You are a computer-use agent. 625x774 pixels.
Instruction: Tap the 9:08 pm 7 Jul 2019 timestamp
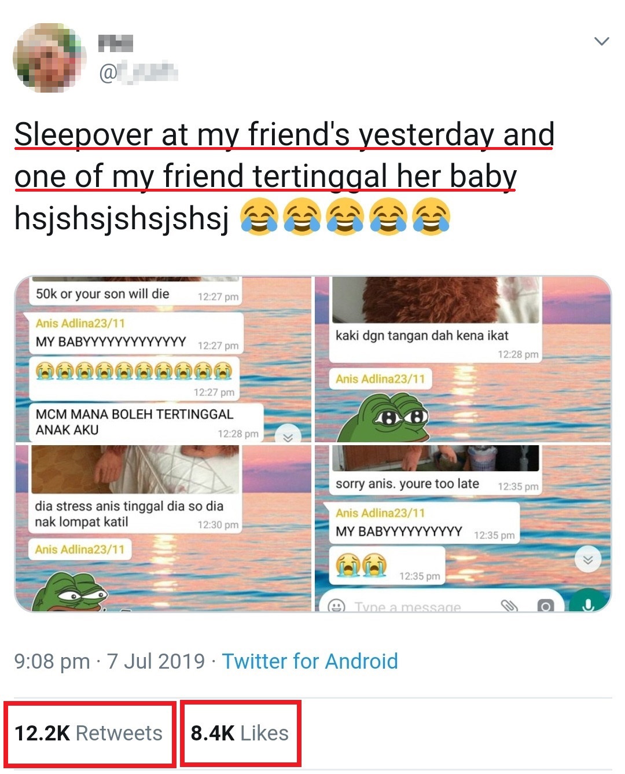point(109,661)
